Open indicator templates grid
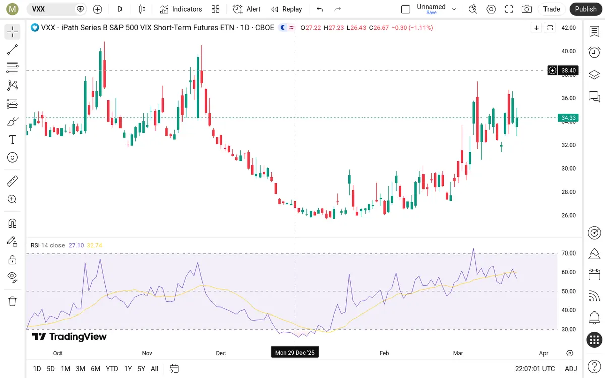The image size is (605, 378). point(216,9)
